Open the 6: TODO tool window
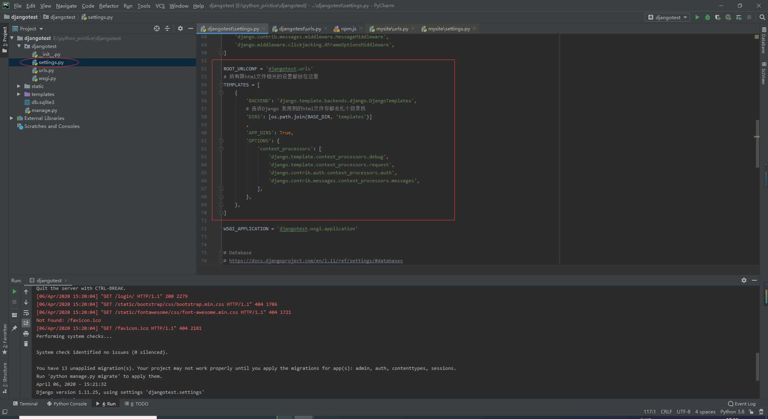The height and width of the screenshot is (419, 768). point(136,404)
